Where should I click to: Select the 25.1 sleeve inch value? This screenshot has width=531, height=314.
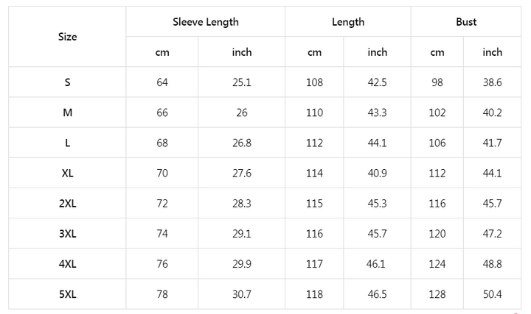[242, 82]
